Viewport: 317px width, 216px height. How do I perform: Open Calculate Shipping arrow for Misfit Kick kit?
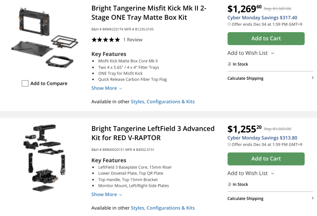pos(313,78)
